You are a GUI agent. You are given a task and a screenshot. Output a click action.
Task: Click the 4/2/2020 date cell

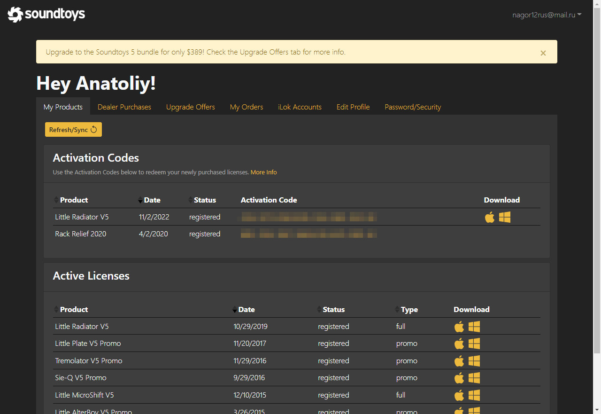pyautogui.click(x=154, y=234)
